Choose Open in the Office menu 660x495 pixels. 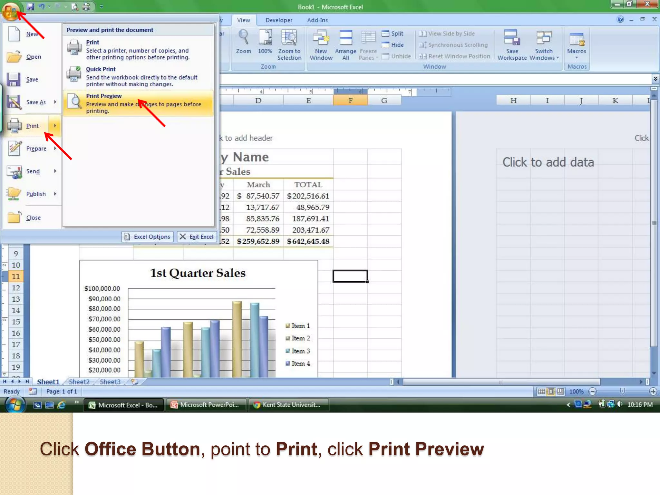(32, 57)
